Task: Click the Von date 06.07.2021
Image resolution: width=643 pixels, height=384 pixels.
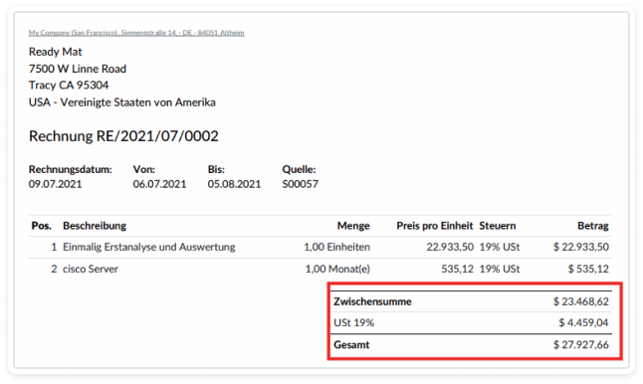Action: [x=159, y=184]
